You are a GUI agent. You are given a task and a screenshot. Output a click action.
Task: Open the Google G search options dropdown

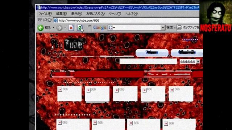click(112, 27)
